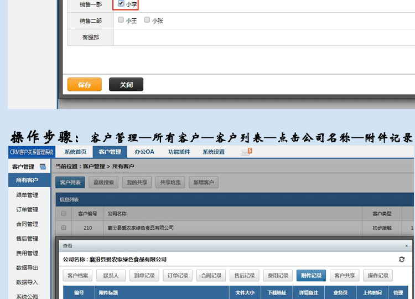Click the 文件大小 column header
This screenshot has height=299, width=415.
click(x=245, y=292)
